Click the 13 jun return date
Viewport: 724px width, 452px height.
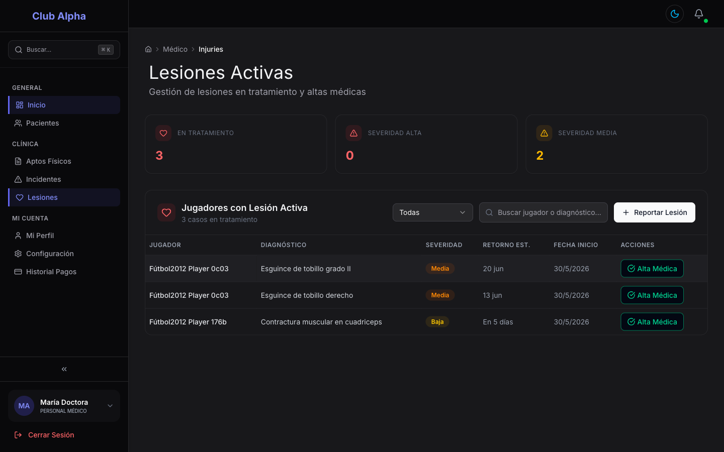pos(493,295)
